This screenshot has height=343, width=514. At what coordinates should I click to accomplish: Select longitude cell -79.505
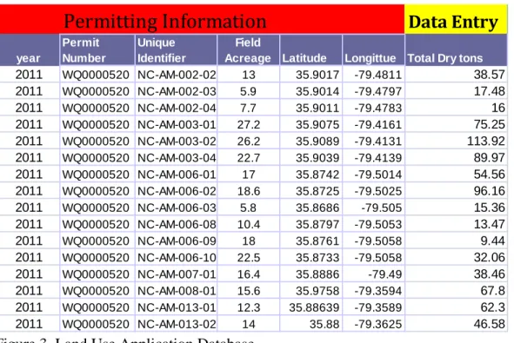click(373, 208)
